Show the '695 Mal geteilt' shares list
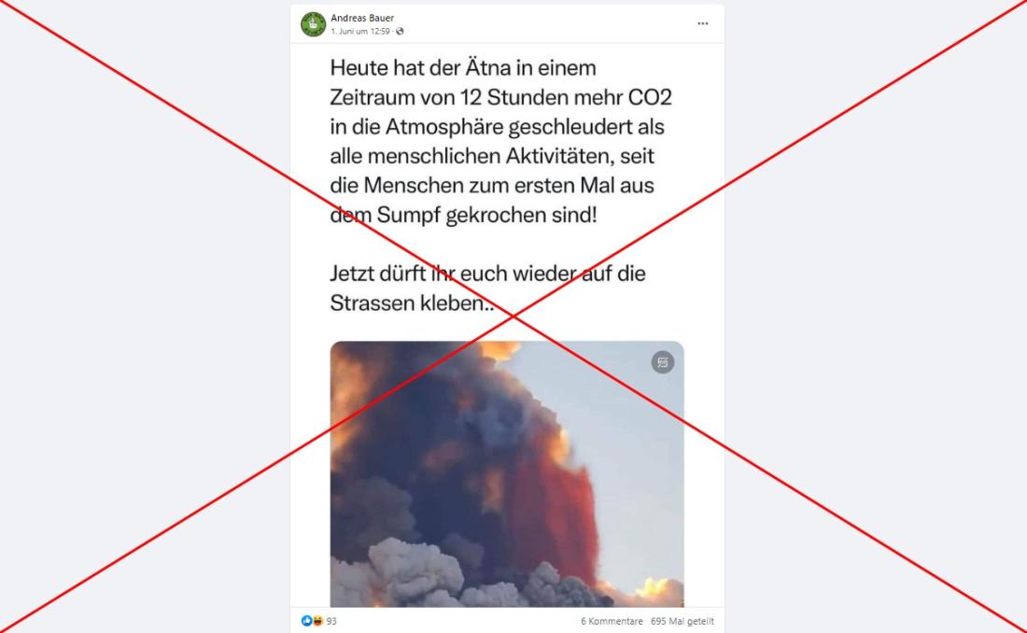 click(682, 621)
